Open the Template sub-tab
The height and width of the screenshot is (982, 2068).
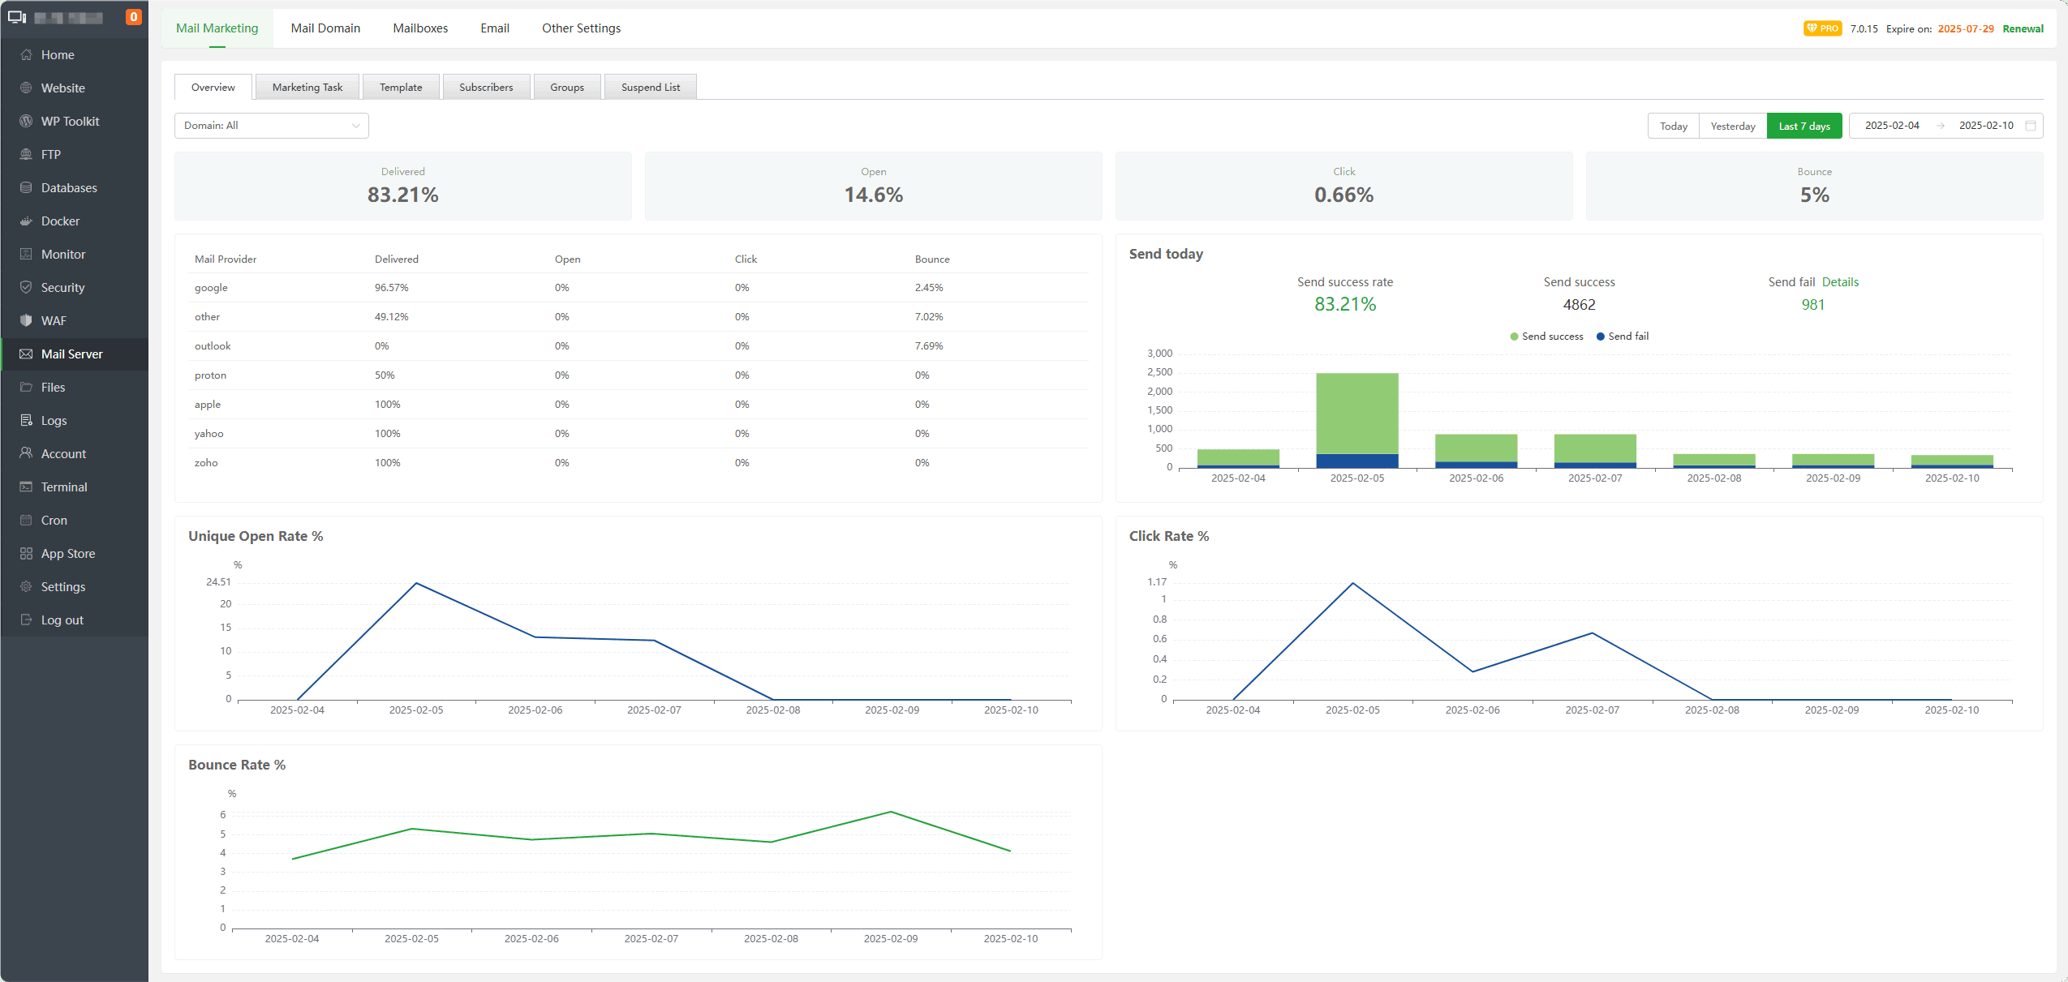click(x=401, y=87)
